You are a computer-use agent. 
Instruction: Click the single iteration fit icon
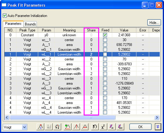112,127
